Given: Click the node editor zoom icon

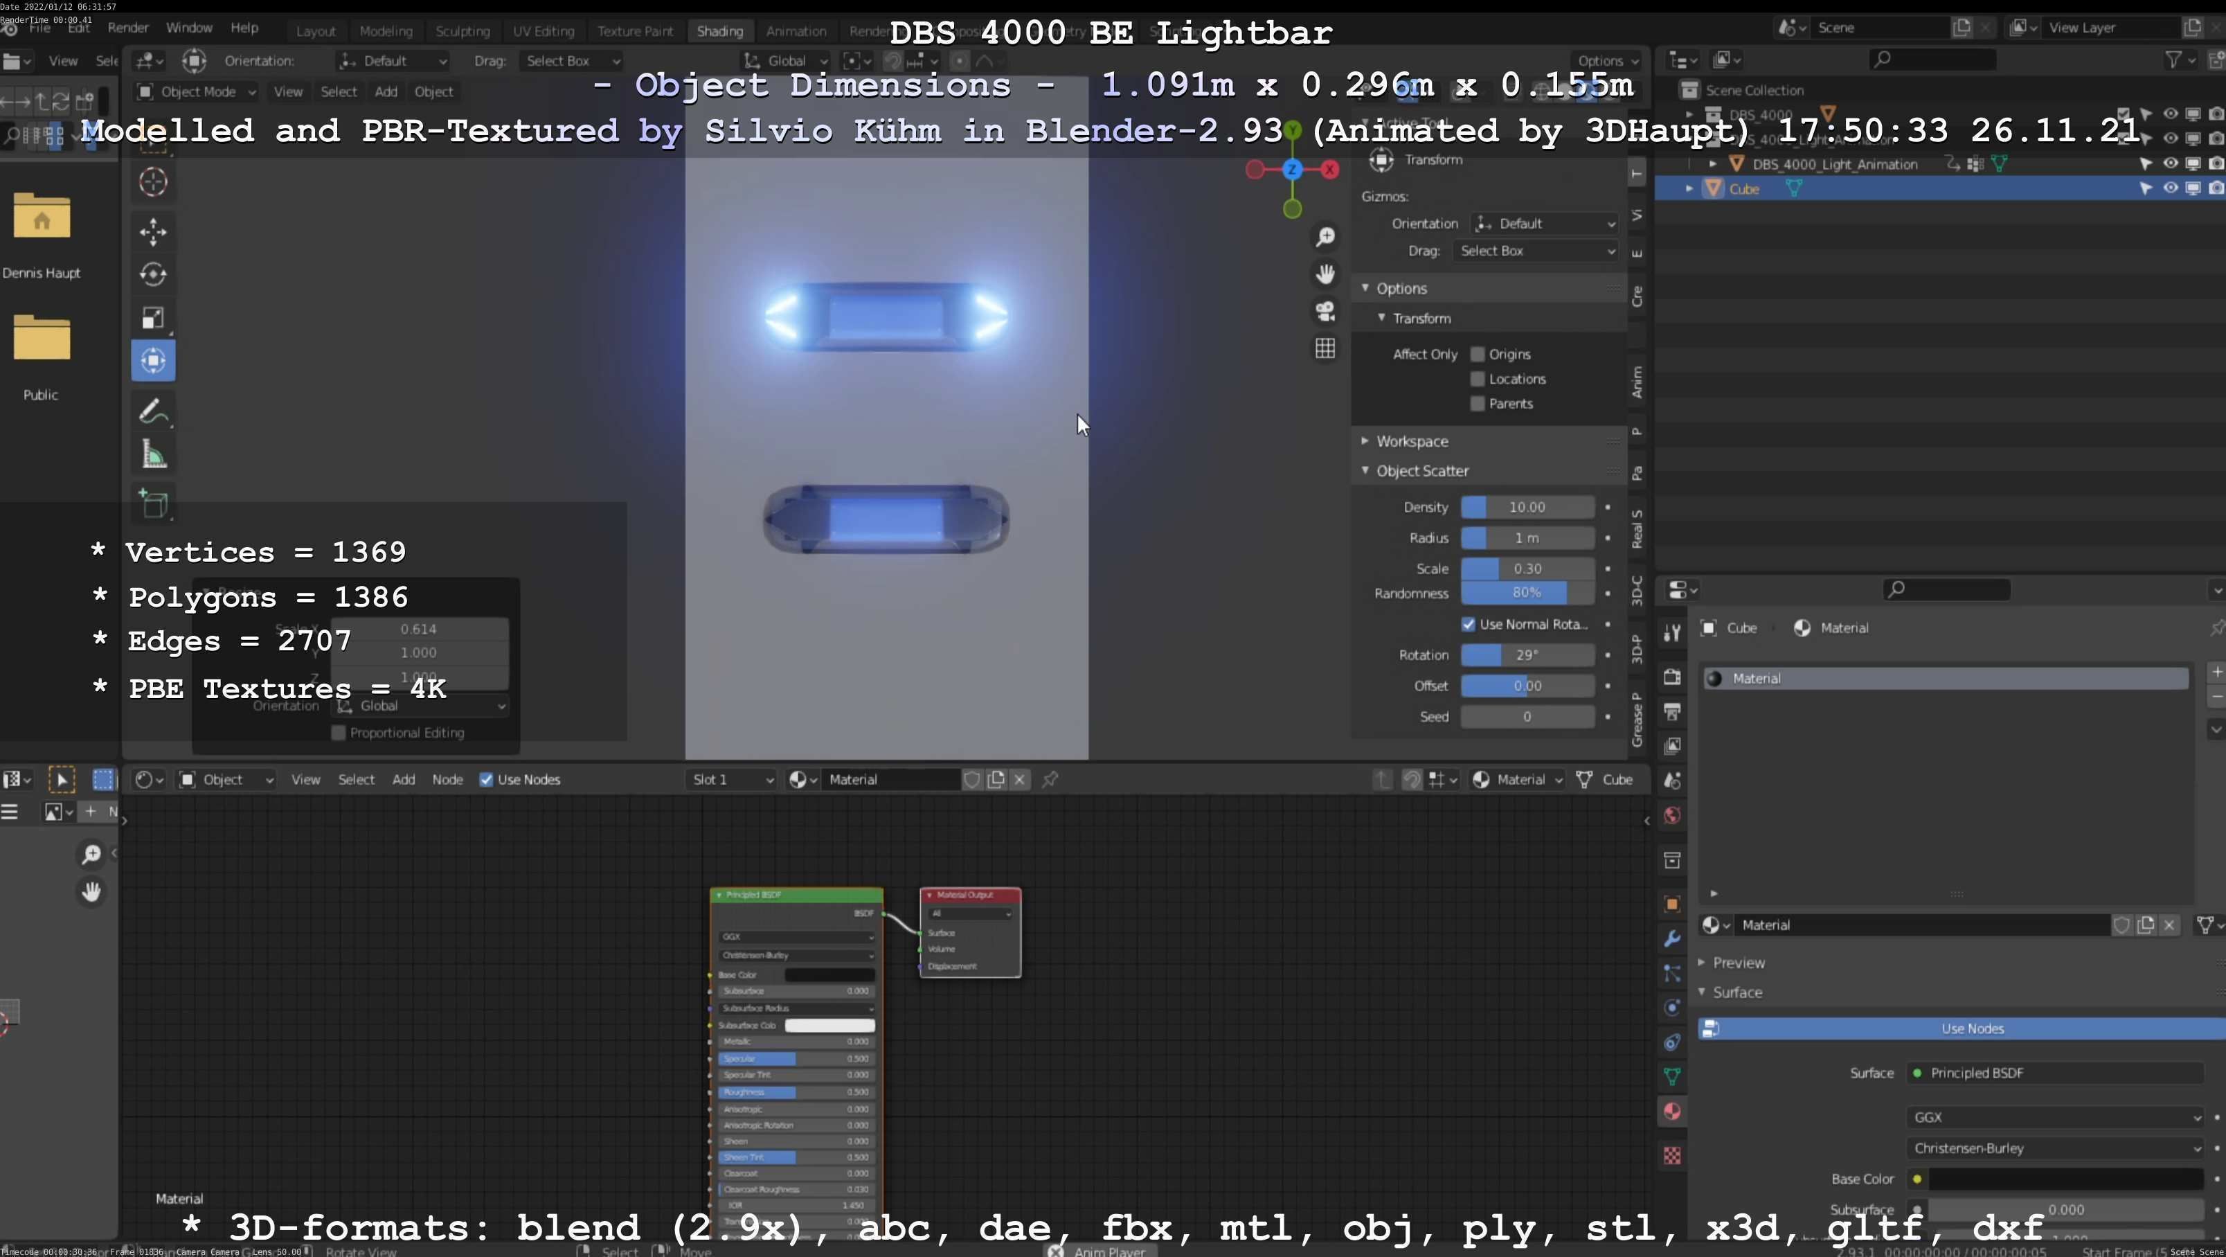Looking at the screenshot, I should pyautogui.click(x=91, y=854).
